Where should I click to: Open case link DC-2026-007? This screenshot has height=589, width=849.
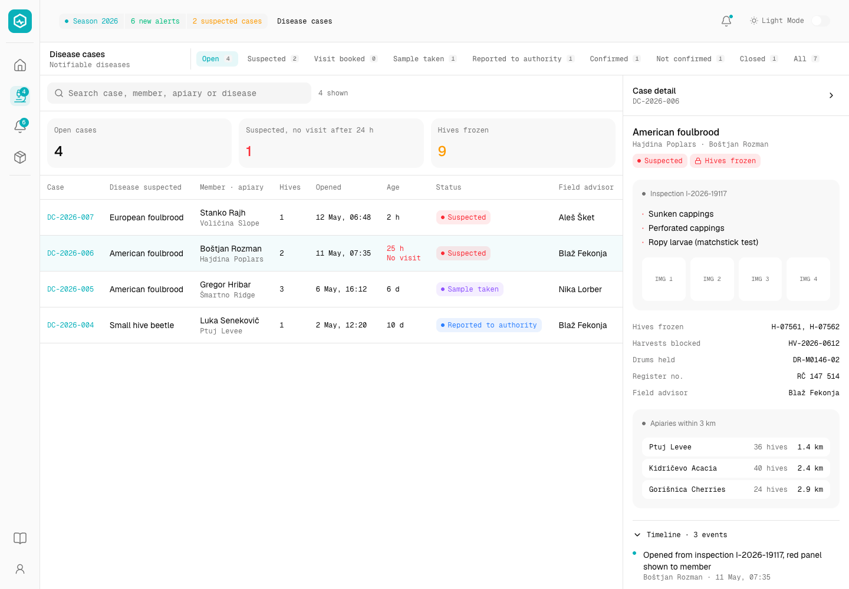tap(71, 217)
